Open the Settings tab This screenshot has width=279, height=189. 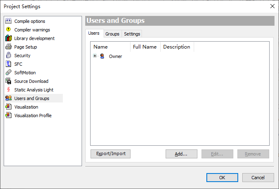point(132,34)
